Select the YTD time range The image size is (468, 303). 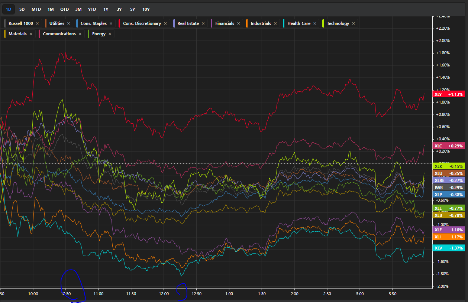[x=91, y=9]
